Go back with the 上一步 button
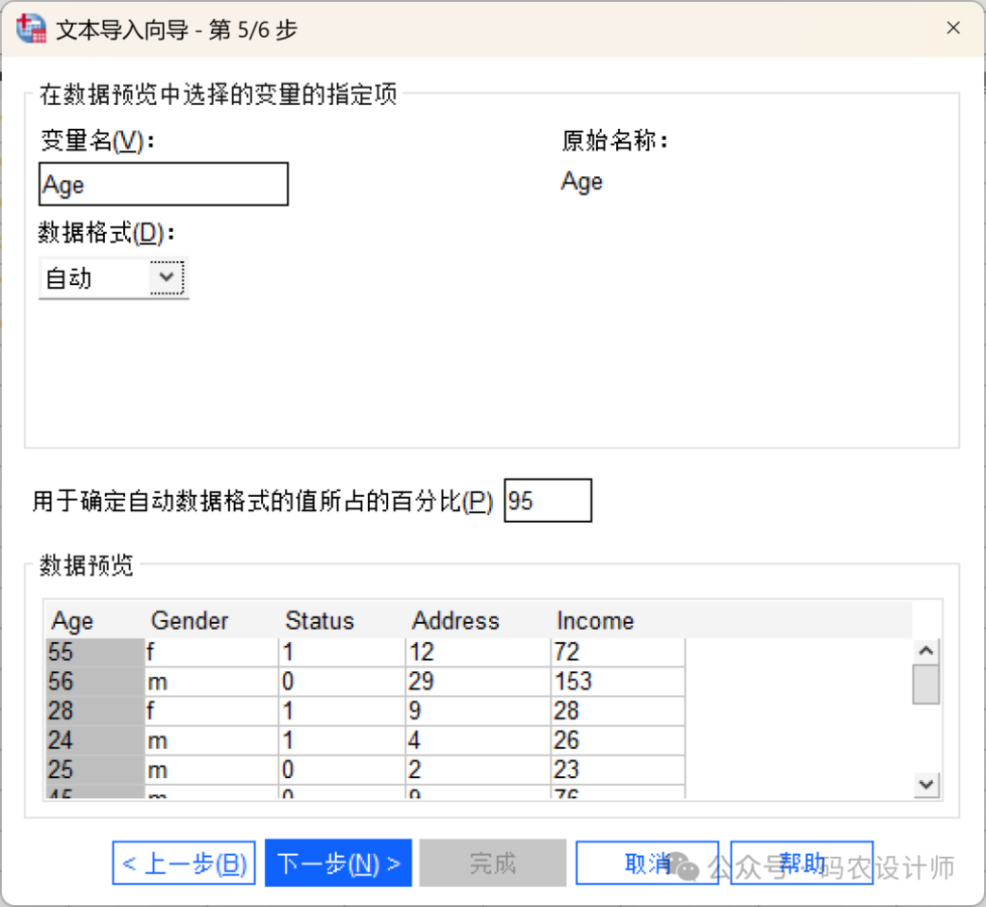 tap(184, 864)
